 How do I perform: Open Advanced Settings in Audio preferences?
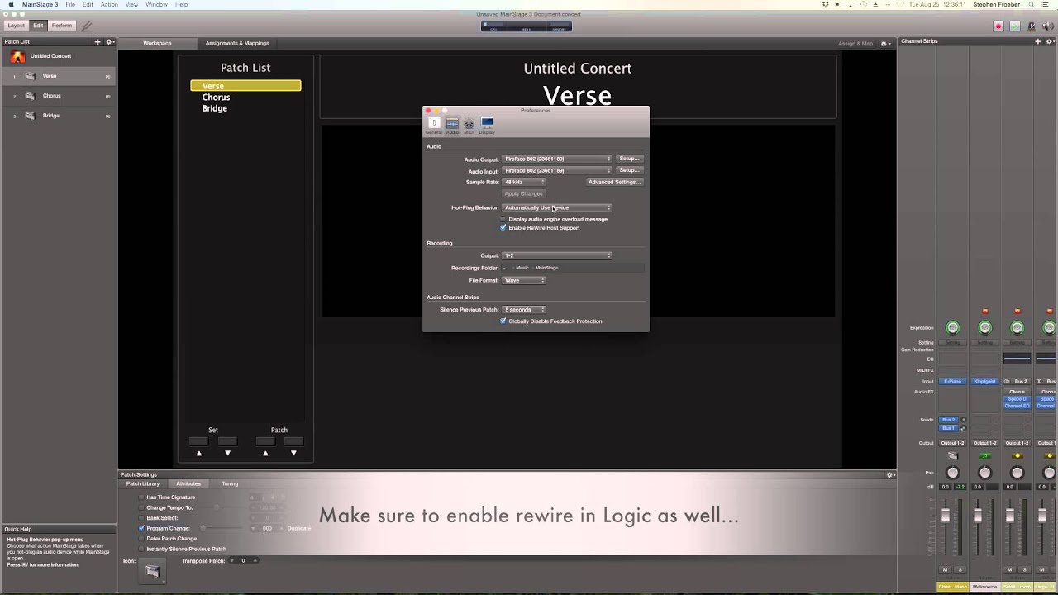[x=614, y=182]
